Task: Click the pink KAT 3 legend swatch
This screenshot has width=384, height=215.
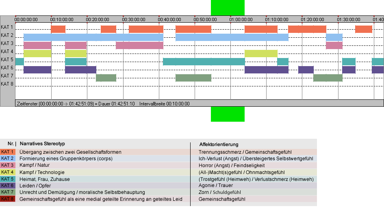Action: [x=8, y=166]
